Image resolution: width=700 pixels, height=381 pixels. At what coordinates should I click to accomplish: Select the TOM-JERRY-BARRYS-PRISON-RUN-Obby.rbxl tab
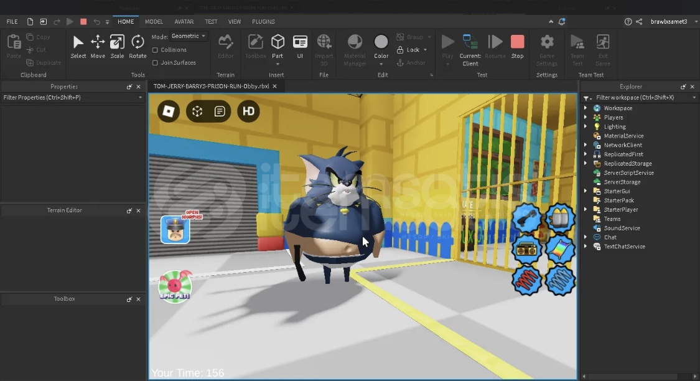(211, 86)
